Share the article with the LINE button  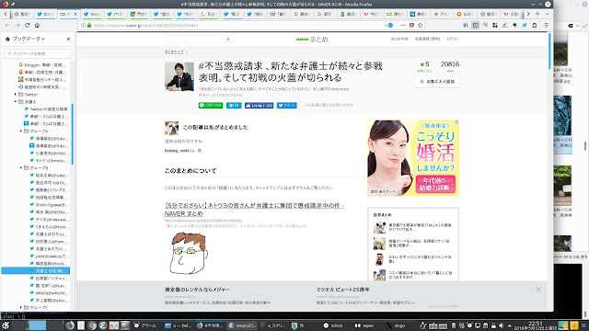(211, 106)
